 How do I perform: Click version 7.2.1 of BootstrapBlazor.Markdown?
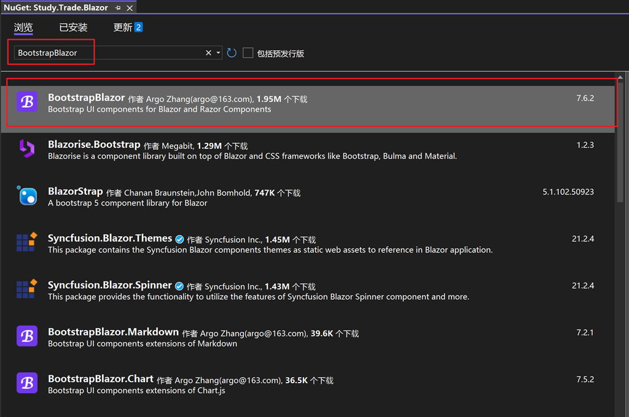tap(585, 332)
